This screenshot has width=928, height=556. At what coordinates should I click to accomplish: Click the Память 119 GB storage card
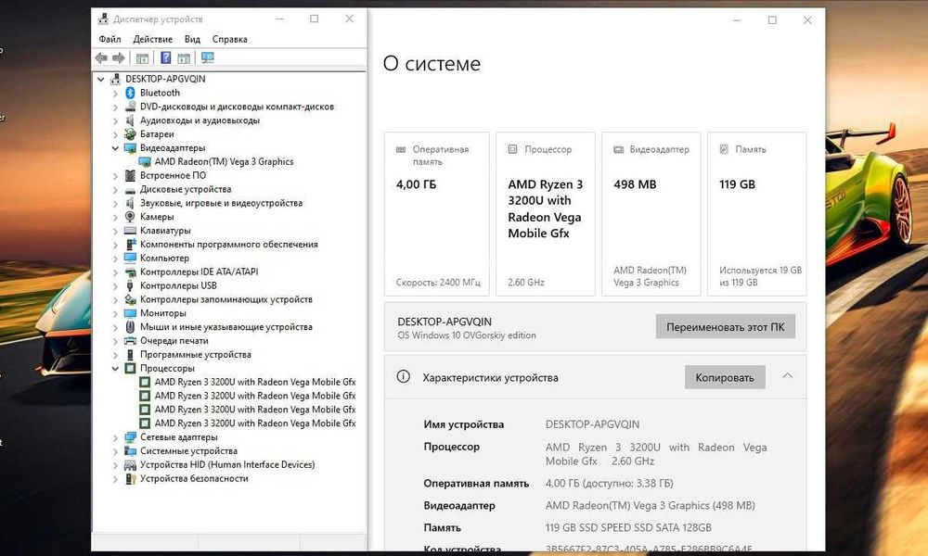tap(757, 214)
